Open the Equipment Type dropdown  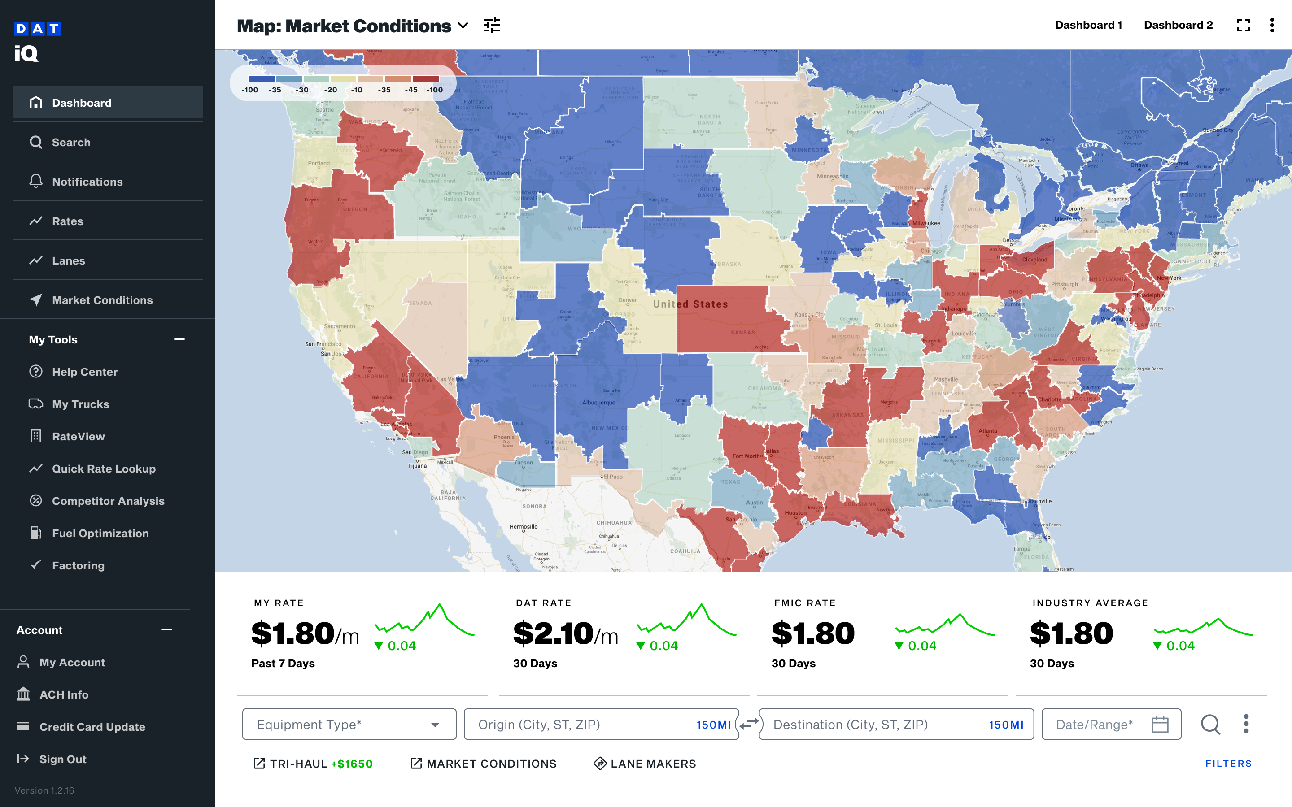[349, 724]
